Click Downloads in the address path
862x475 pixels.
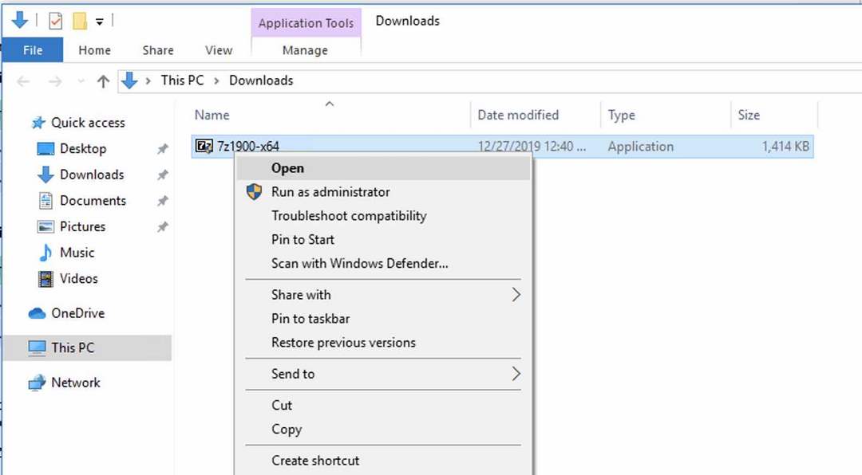[x=261, y=80]
